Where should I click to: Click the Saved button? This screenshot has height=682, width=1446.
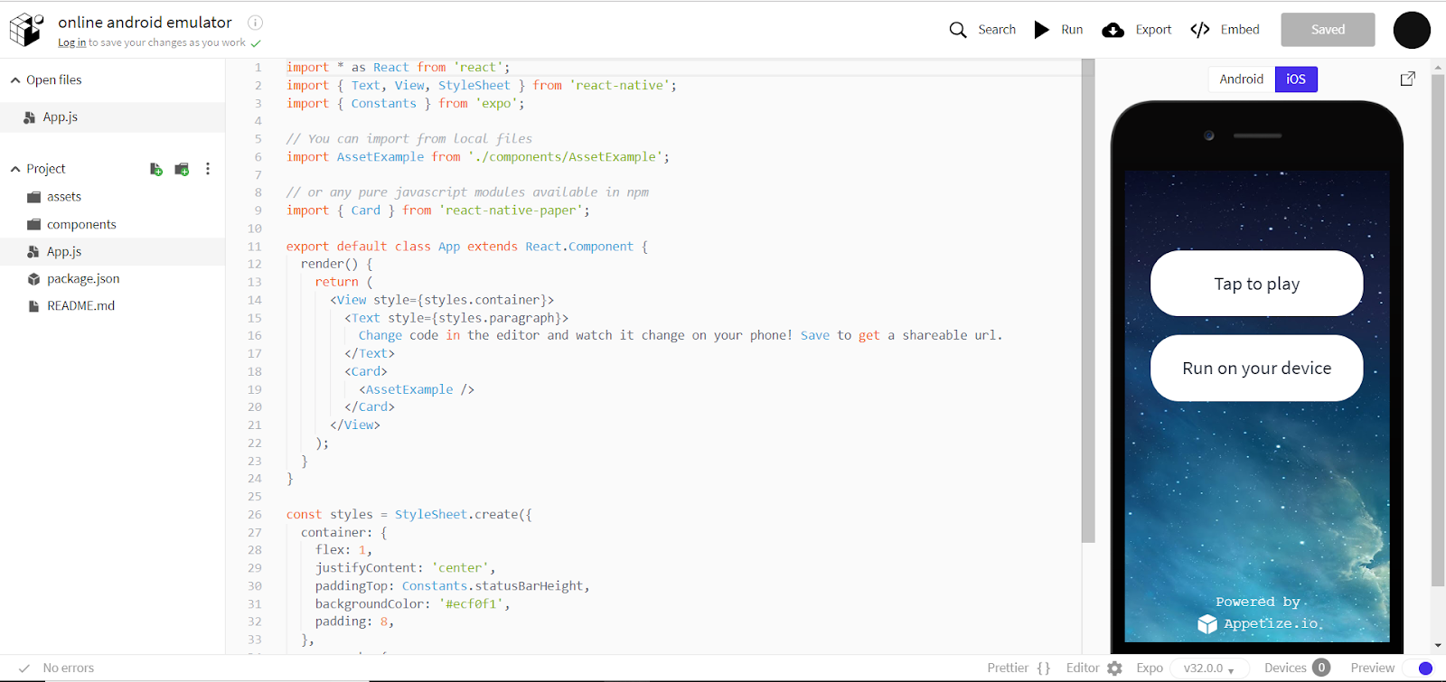point(1329,30)
